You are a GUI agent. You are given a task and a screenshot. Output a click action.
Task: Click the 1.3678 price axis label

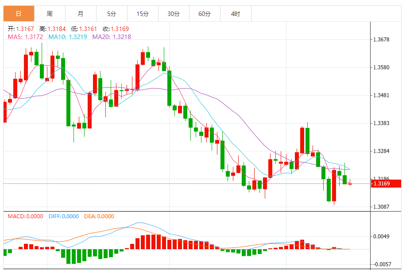pyautogui.click(x=381, y=39)
